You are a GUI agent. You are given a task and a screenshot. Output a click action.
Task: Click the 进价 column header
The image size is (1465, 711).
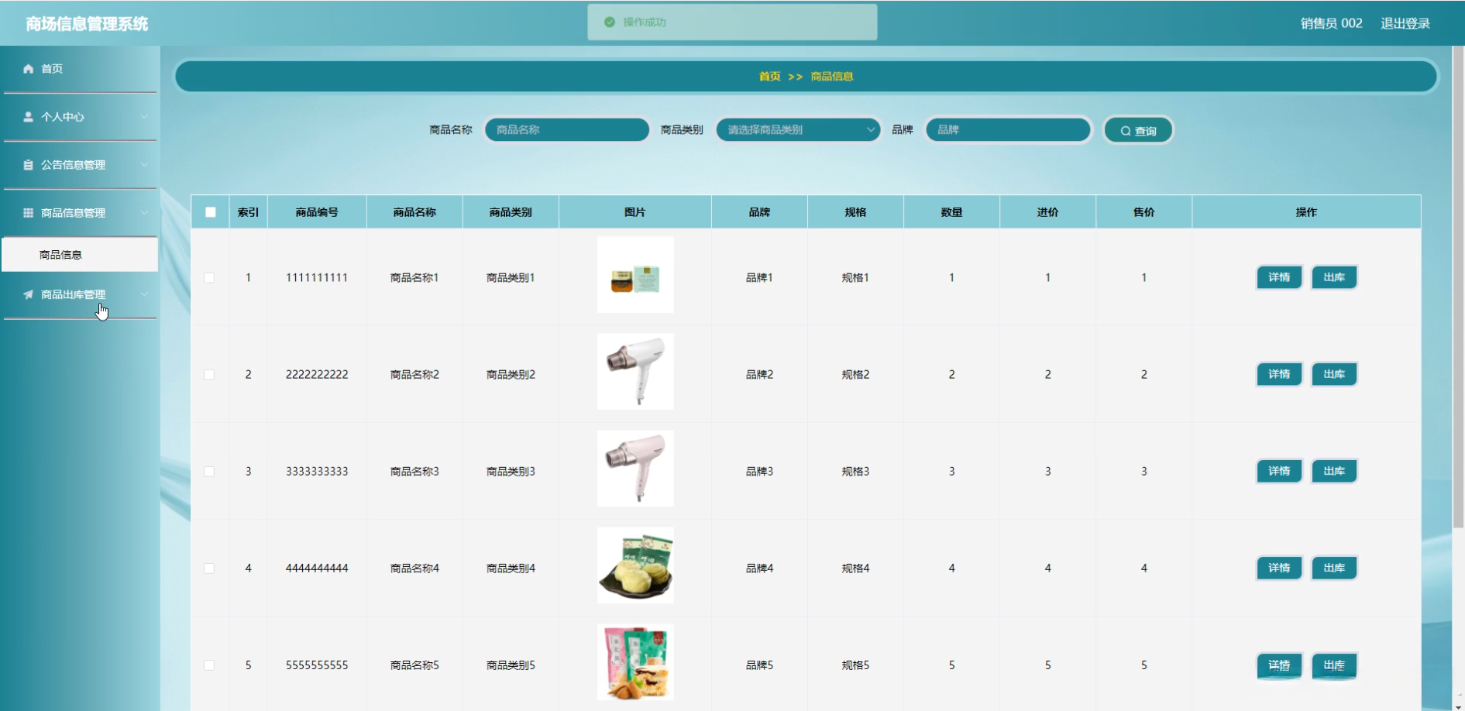[1048, 212]
